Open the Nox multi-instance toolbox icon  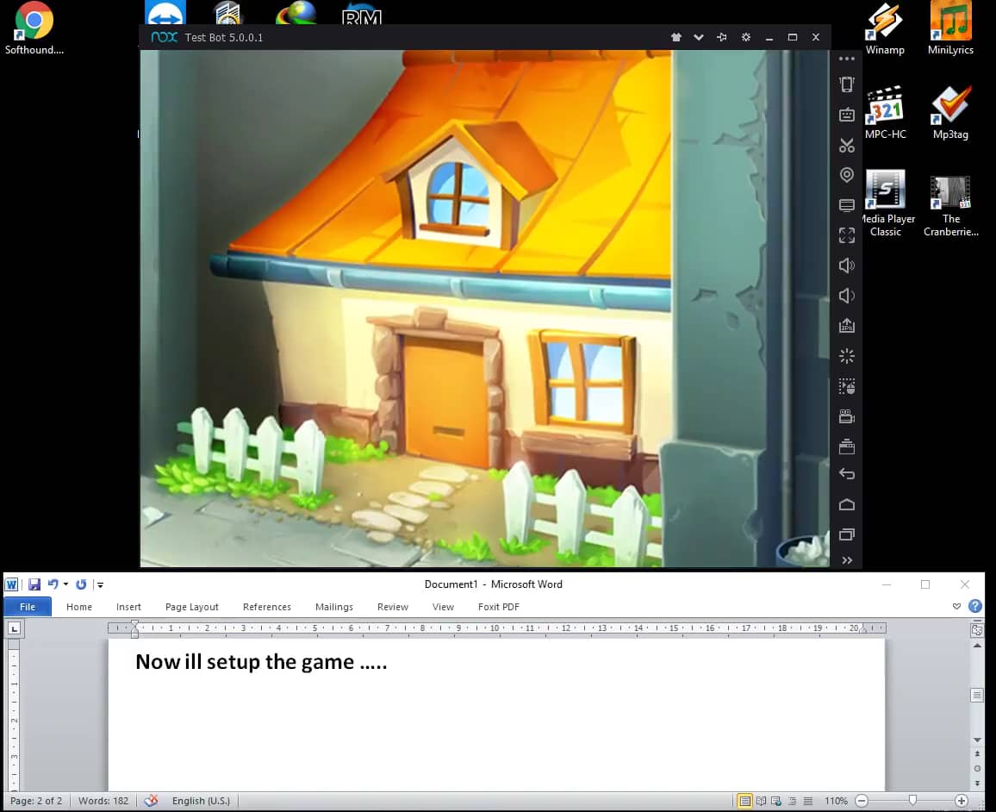coord(846,447)
